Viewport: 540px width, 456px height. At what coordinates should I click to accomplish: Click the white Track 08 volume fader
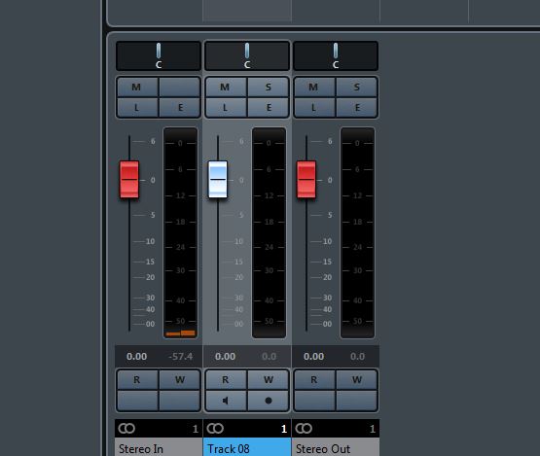[x=218, y=179]
